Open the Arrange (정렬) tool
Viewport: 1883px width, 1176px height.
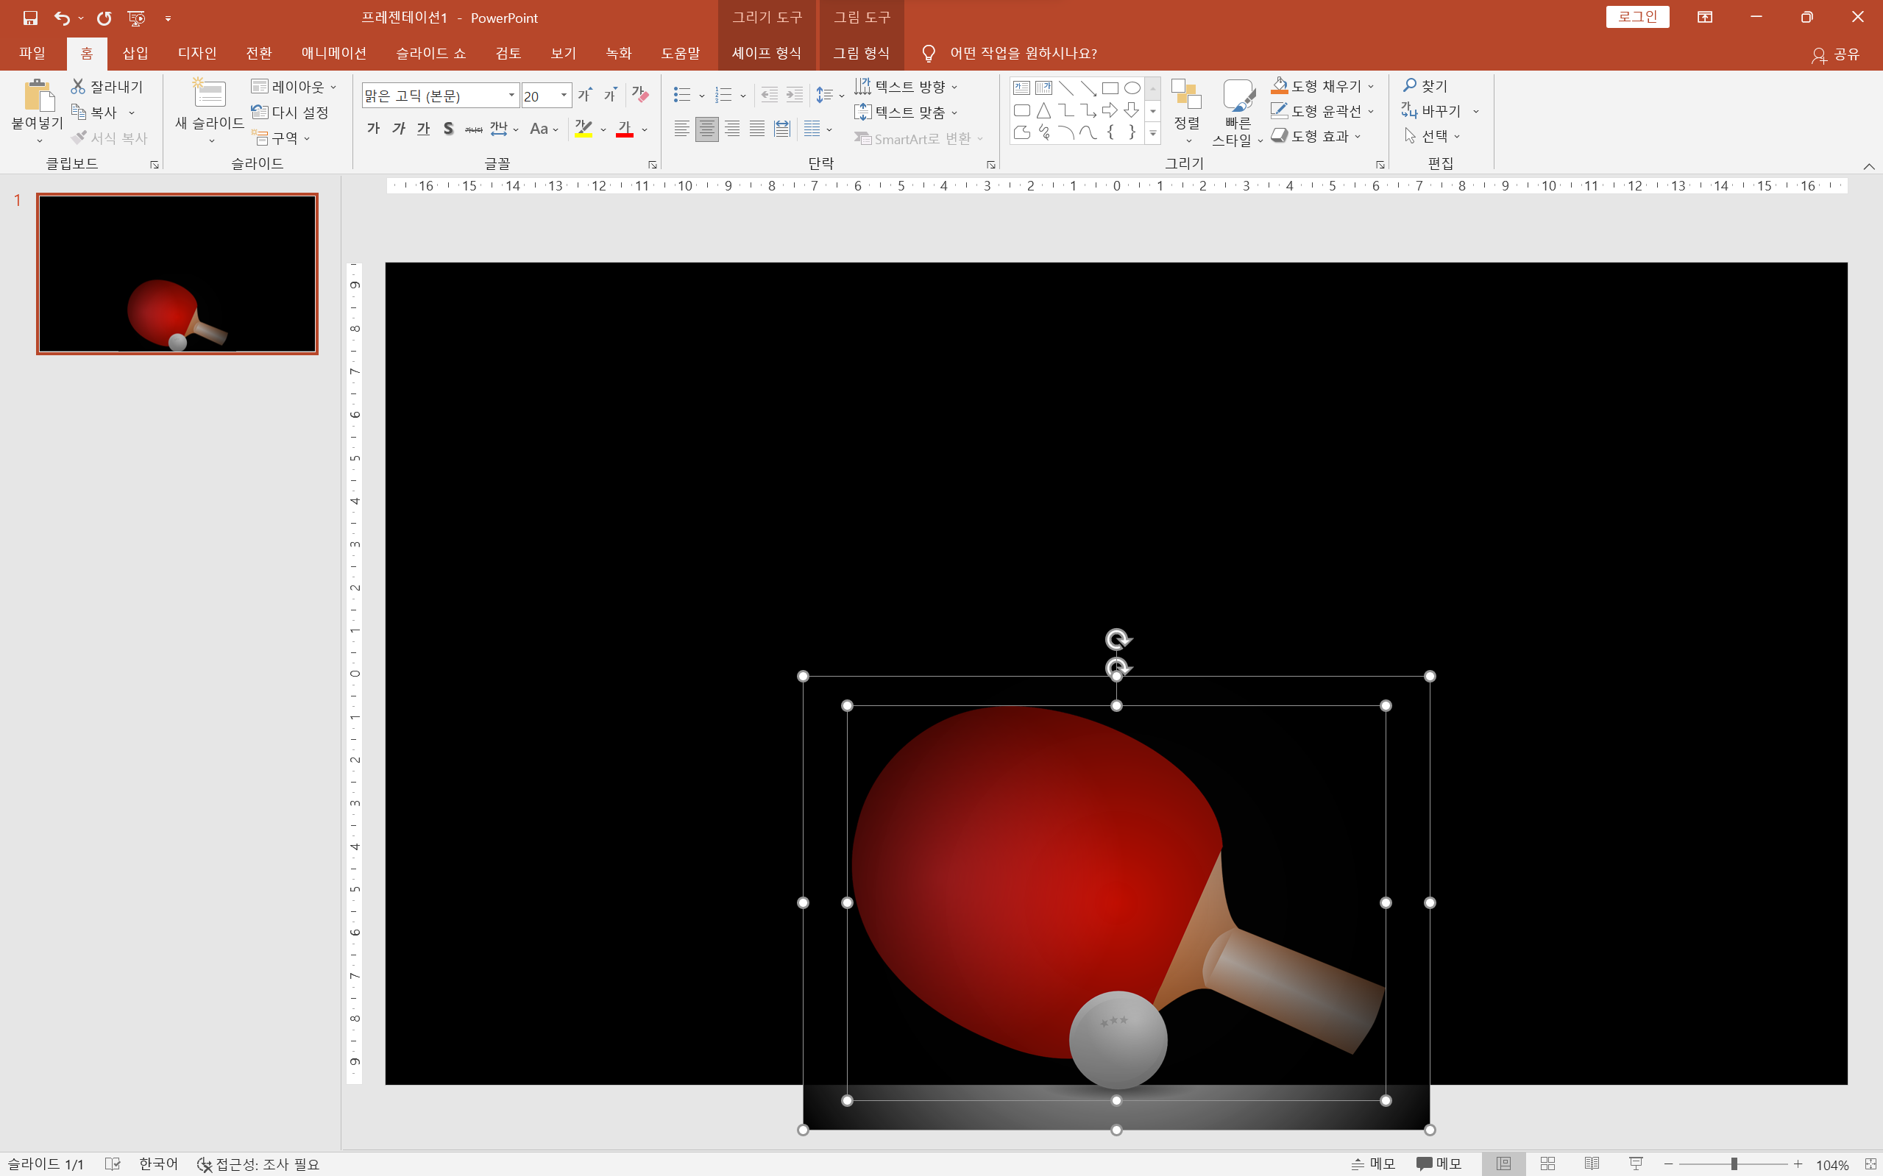(x=1186, y=109)
